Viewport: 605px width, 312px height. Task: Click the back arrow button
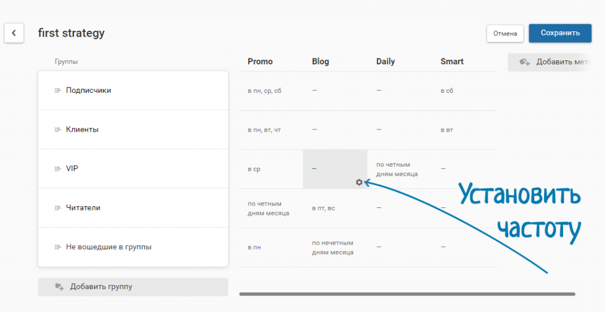click(x=14, y=33)
